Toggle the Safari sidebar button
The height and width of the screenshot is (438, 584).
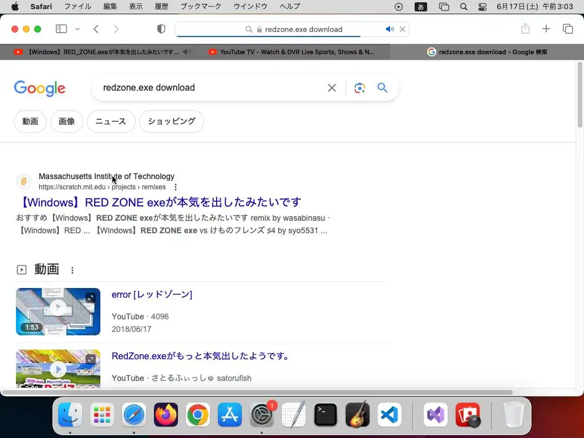[61, 29]
